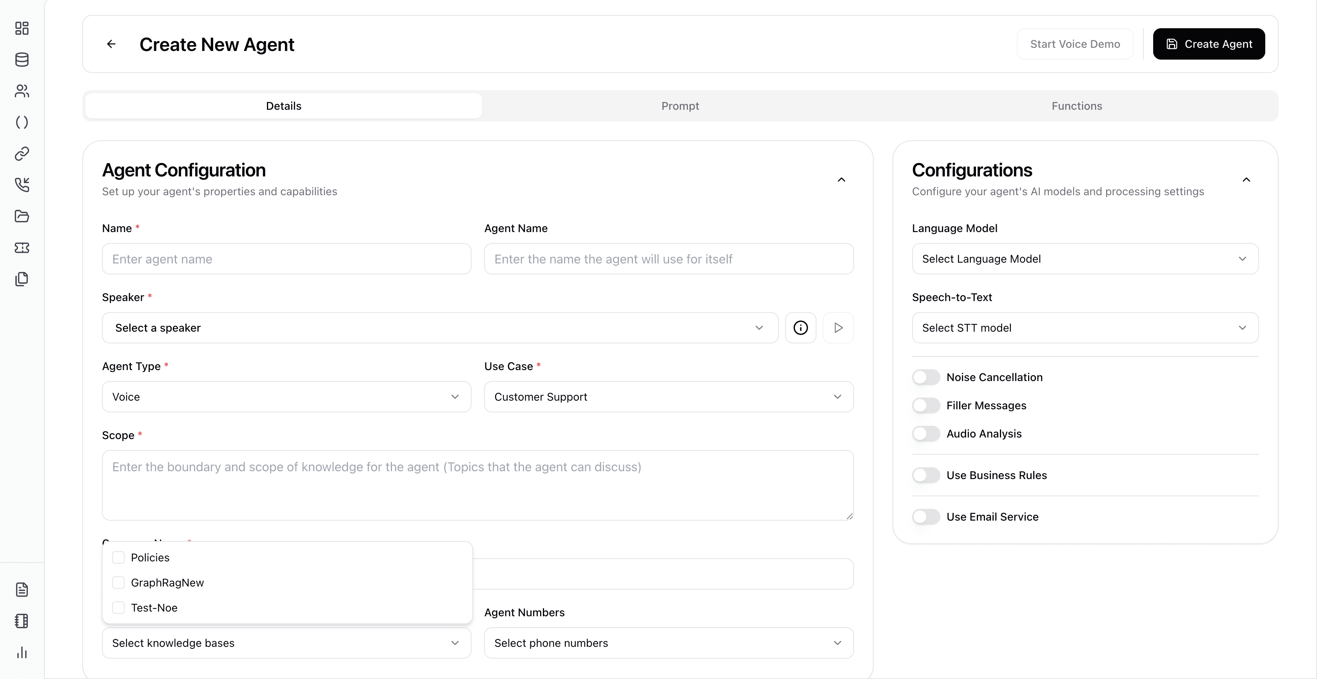
Task: Check the GraphRagNew checkbox
Action: (119, 583)
